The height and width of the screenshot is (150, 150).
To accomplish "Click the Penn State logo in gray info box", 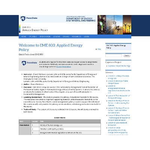I will pyautogui.click(x=29, y=63).
